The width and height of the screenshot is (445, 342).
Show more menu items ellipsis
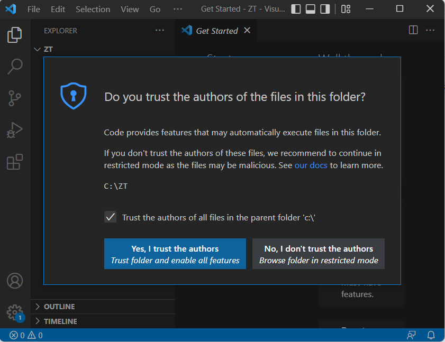pyautogui.click(x=178, y=10)
